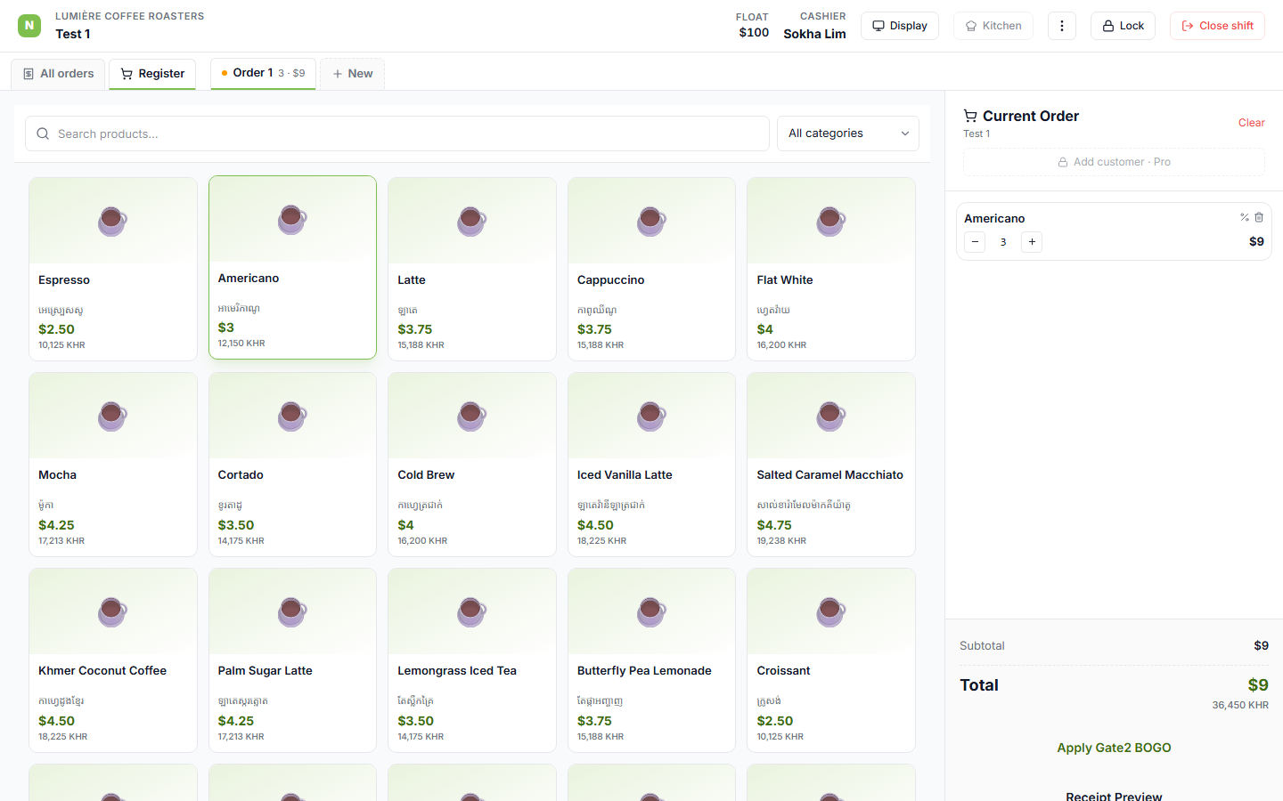Add Butterfly Pea Lemonade product
The width and height of the screenshot is (1283, 801).
click(x=651, y=660)
